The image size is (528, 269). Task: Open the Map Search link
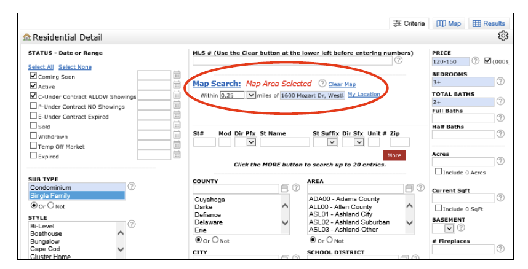click(x=217, y=84)
